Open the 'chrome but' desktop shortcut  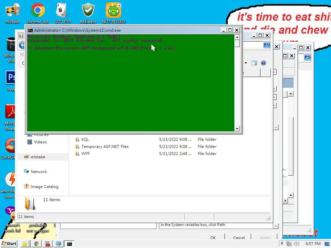coord(37,13)
